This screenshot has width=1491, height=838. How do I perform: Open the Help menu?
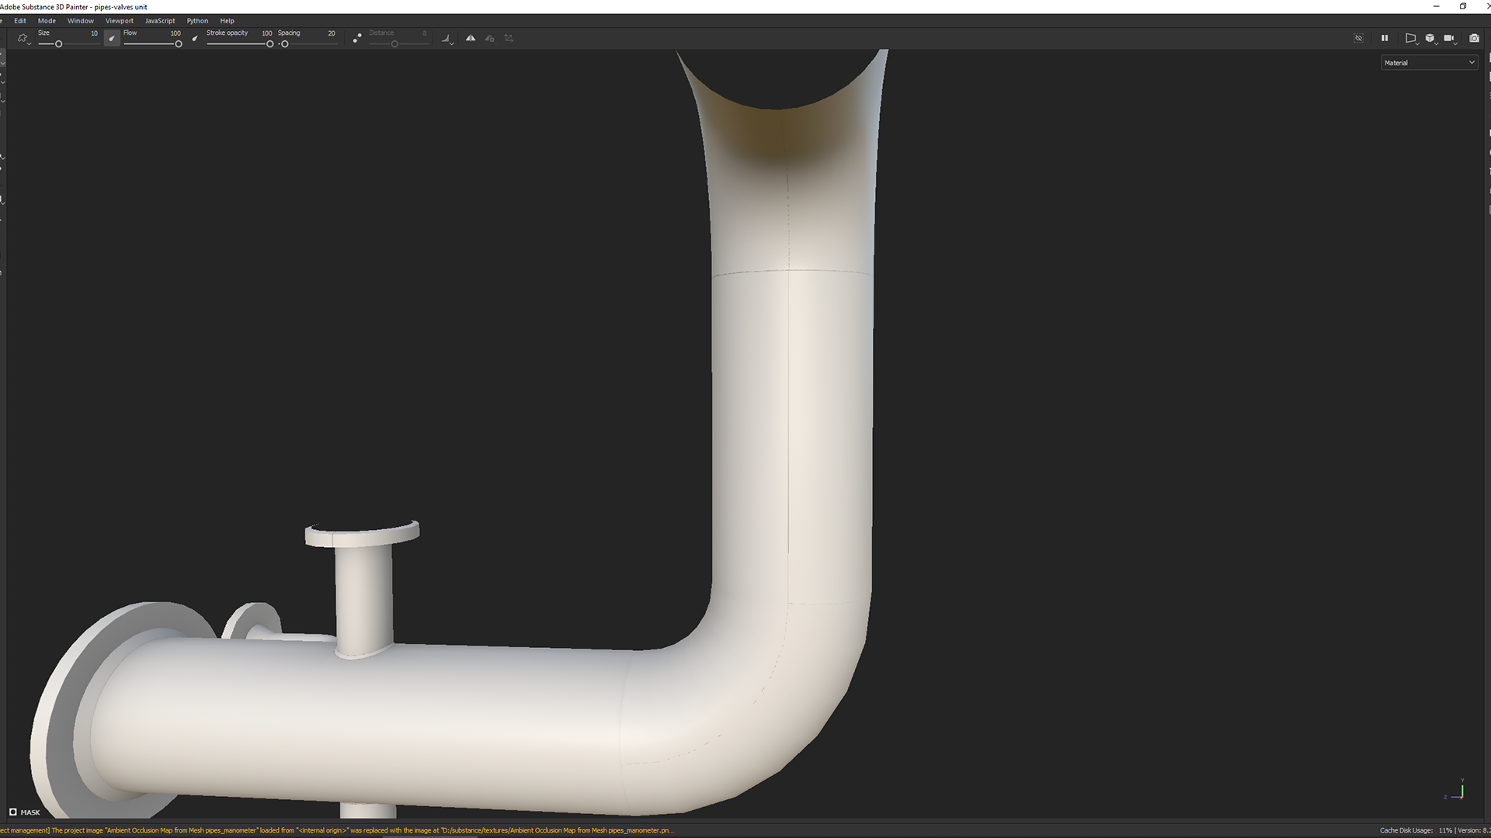click(x=227, y=21)
